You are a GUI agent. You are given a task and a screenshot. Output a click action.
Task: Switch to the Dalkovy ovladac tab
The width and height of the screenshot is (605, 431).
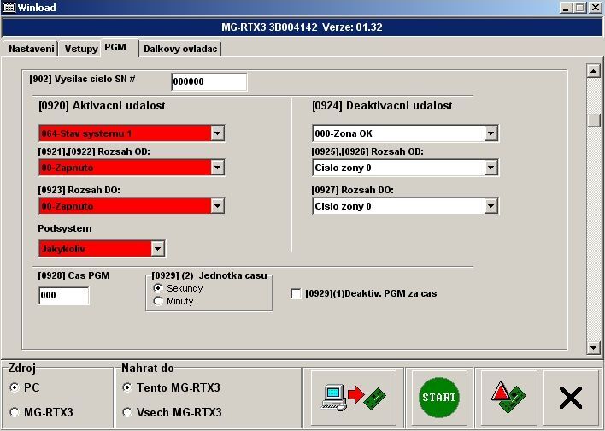180,49
